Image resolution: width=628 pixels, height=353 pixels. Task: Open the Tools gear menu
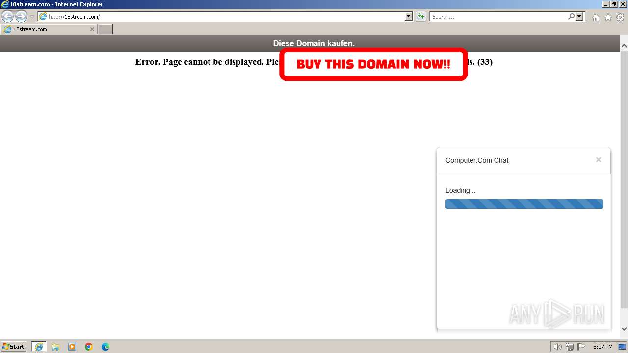tap(620, 17)
